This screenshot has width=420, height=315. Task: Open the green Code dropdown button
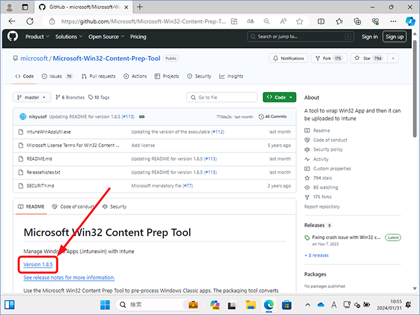[x=279, y=97]
